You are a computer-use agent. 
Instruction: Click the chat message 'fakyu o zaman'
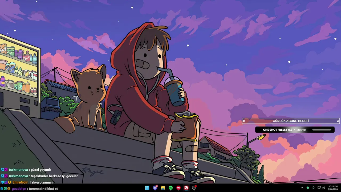tap(41, 182)
